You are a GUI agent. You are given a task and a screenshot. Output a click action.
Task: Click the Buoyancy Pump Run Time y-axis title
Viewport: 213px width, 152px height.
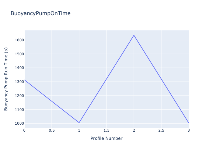6,79
